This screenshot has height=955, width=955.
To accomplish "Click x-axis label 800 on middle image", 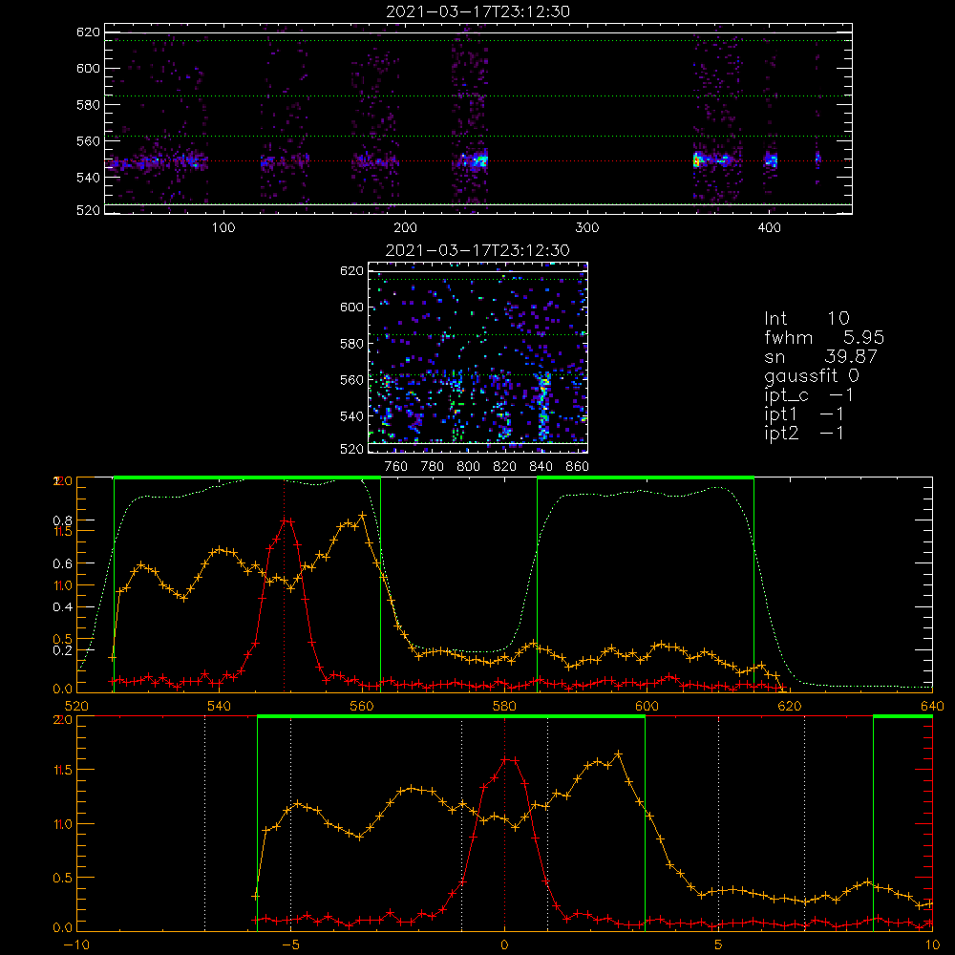I will (x=468, y=467).
